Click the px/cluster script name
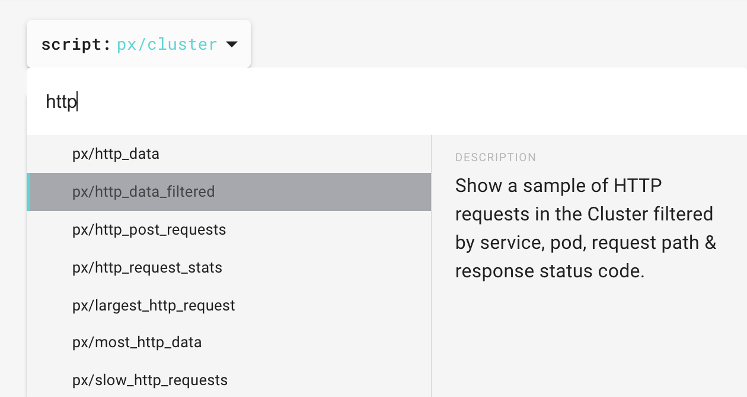 [167, 44]
